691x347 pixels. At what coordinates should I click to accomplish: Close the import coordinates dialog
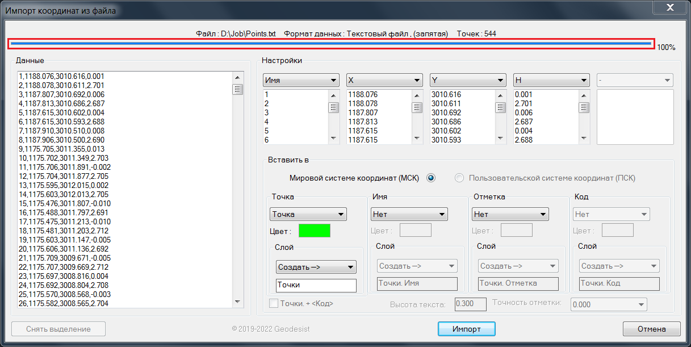pos(669,7)
